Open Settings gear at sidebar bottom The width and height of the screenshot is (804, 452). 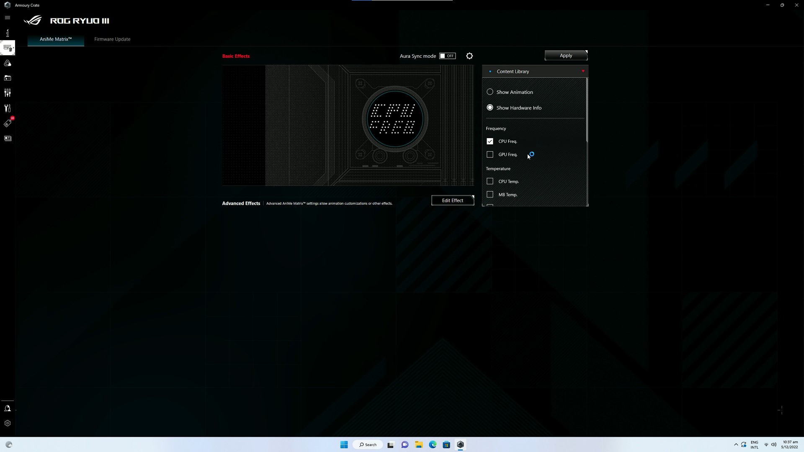[x=8, y=423]
